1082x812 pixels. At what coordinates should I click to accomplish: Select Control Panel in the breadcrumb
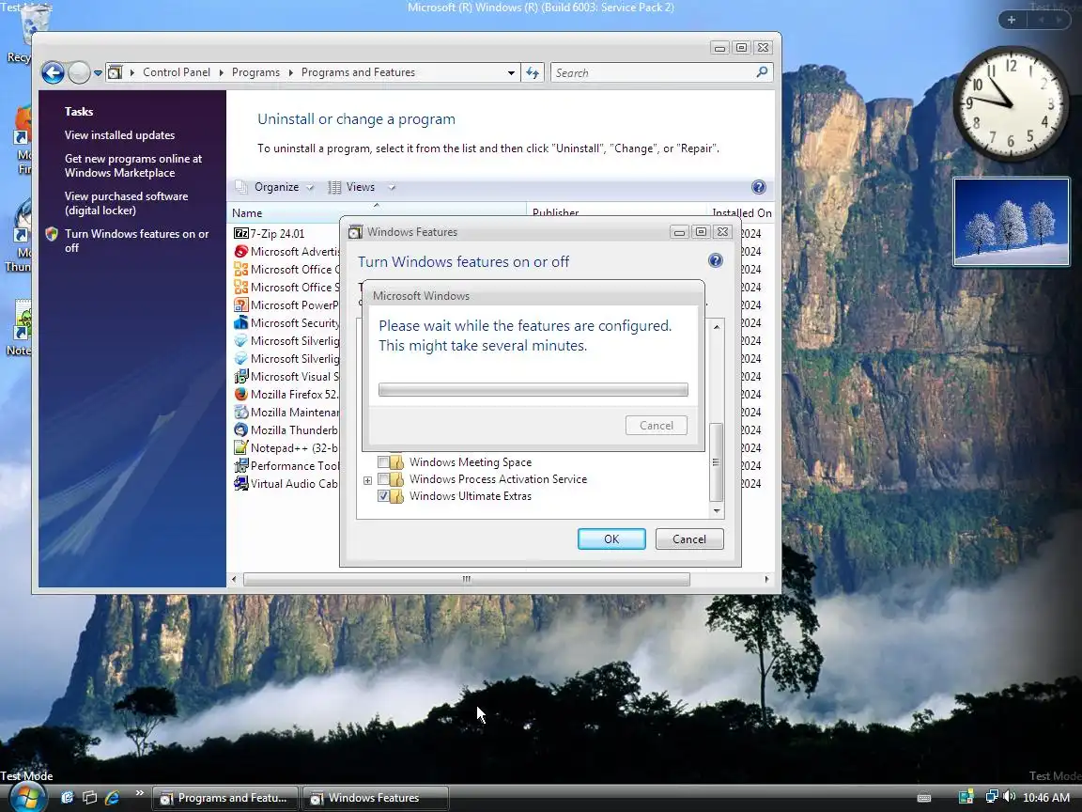coord(176,72)
